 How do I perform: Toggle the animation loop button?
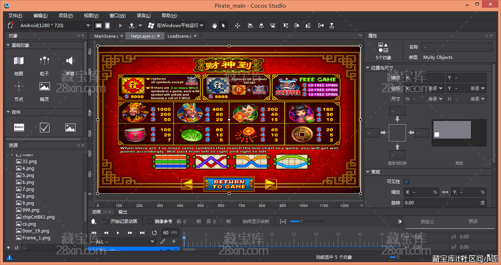click(x=154, y=233)
